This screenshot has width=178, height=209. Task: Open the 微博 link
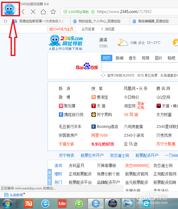pyautogui.click(x=65, y=97)
